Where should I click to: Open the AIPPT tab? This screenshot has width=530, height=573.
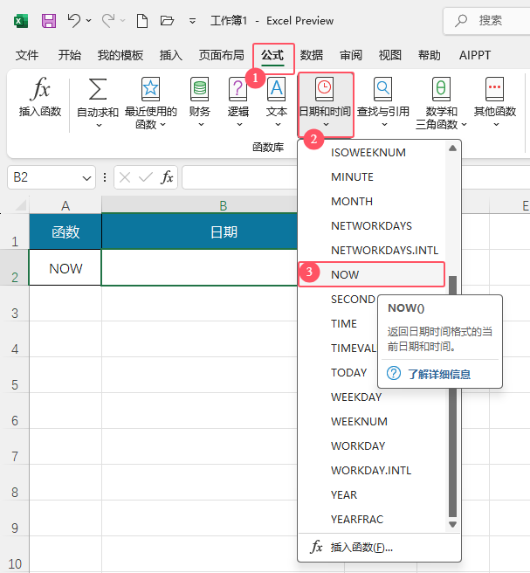tap(475, 55)
